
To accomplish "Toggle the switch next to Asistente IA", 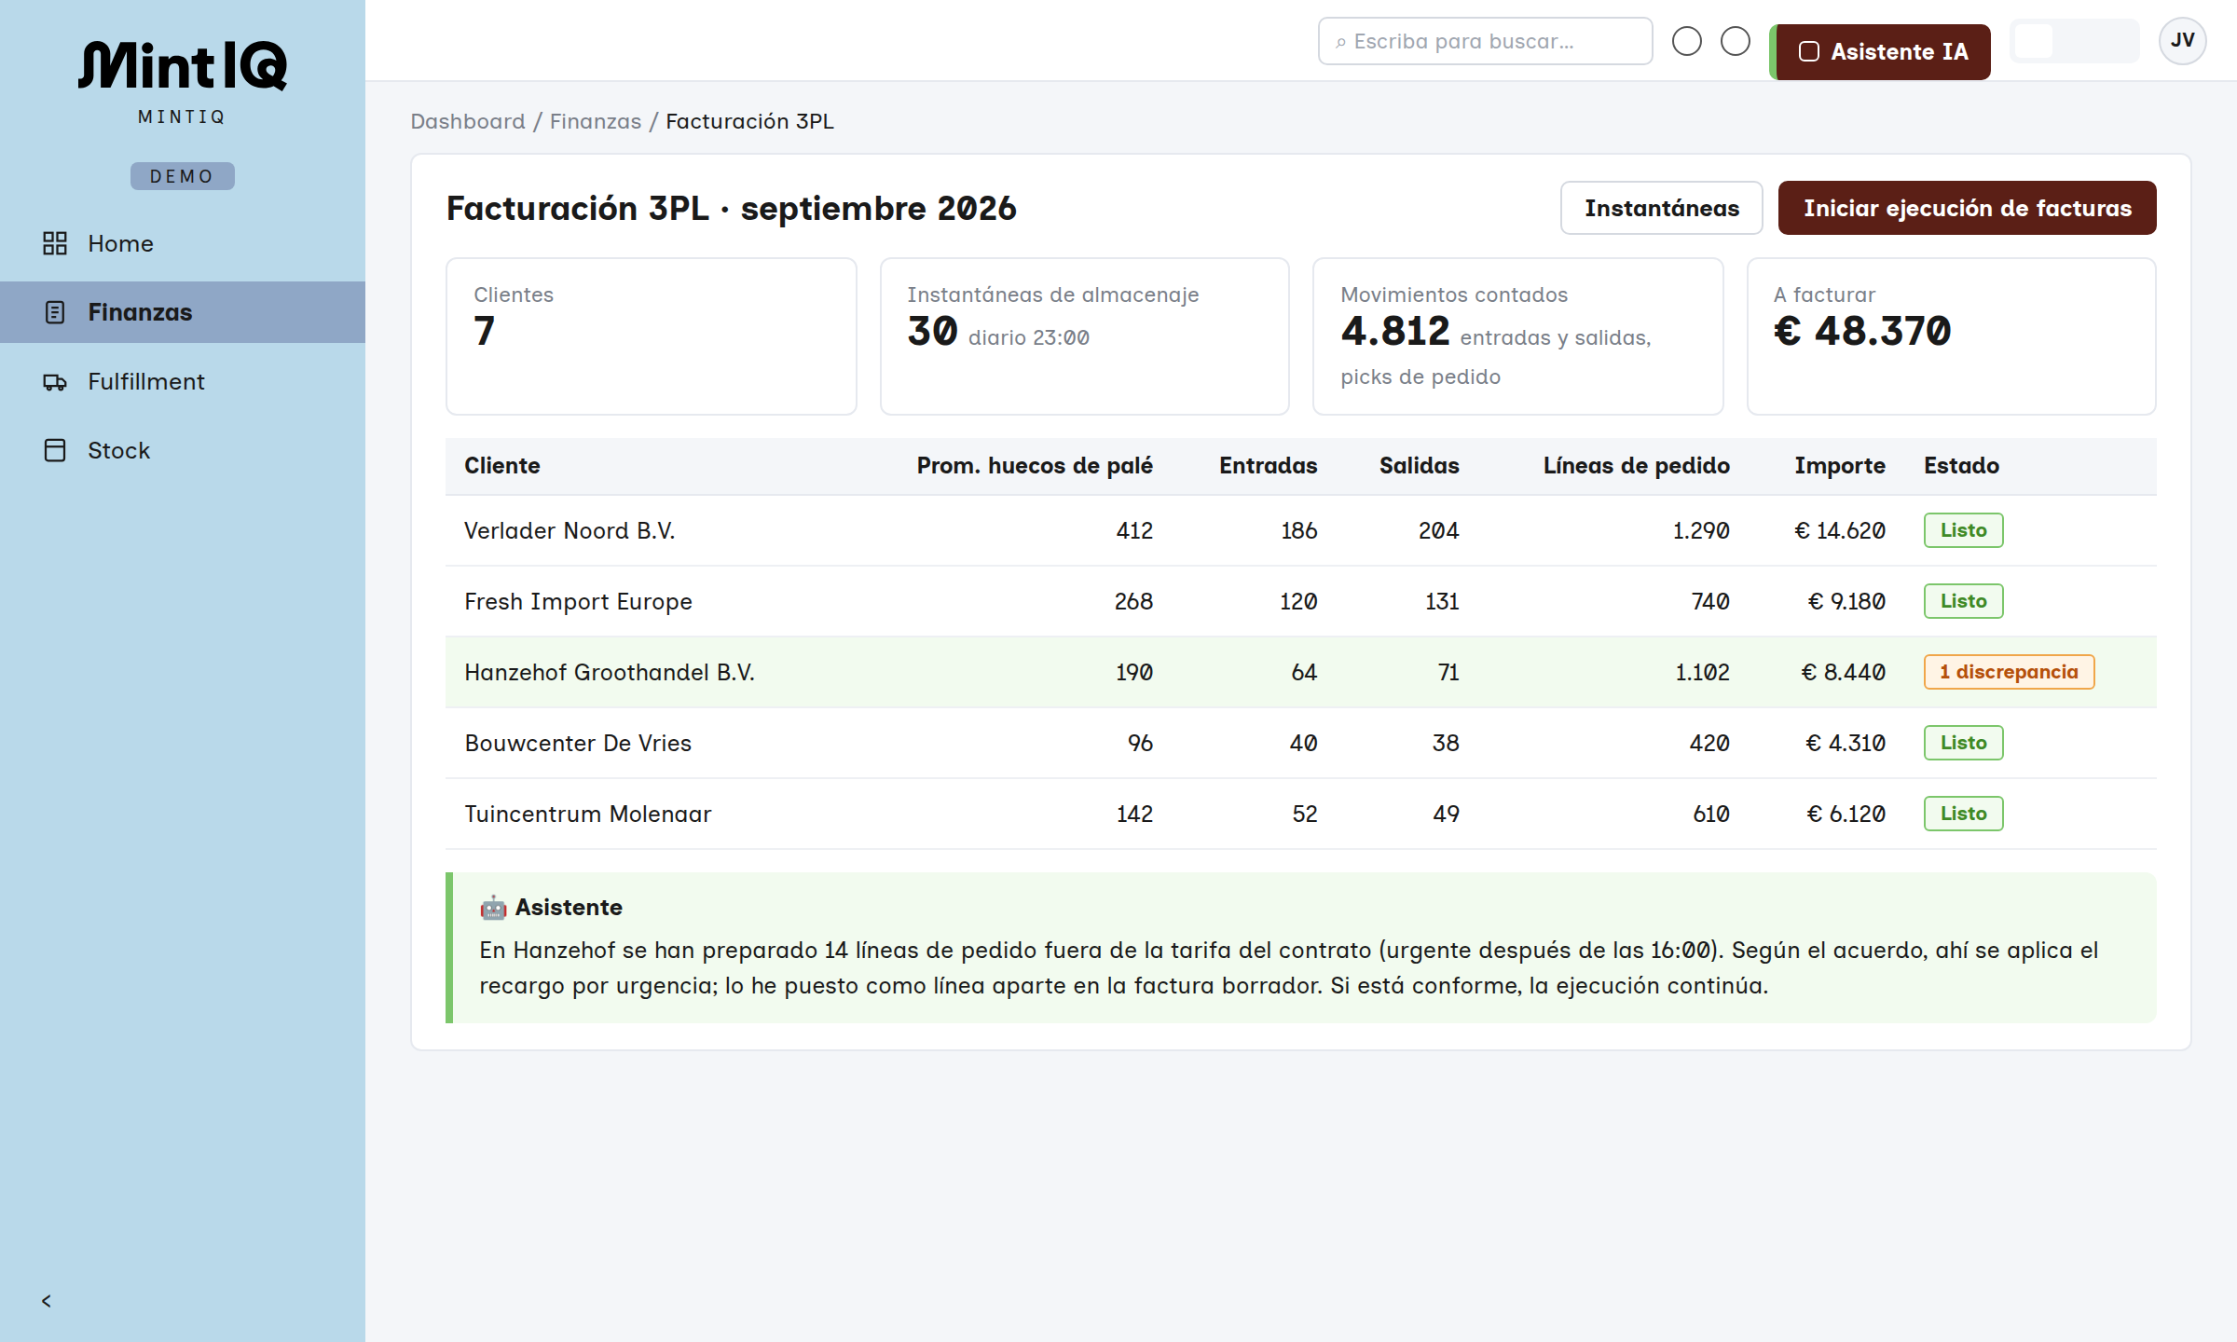I will pyautogui.click(x=2074, y=41).
